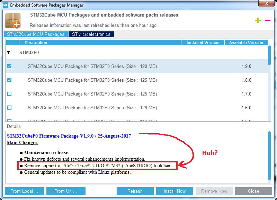The height and width of the screenshot is (200, 277).
Task: Uncheck the STM32F0 version 1.8.0 package checkbox
Action: (x=9, y=80)
